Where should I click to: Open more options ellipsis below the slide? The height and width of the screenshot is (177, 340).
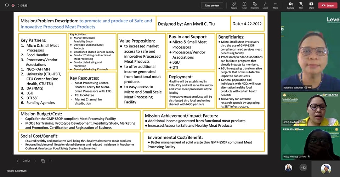pyautogui.click(x=50, y=161)
